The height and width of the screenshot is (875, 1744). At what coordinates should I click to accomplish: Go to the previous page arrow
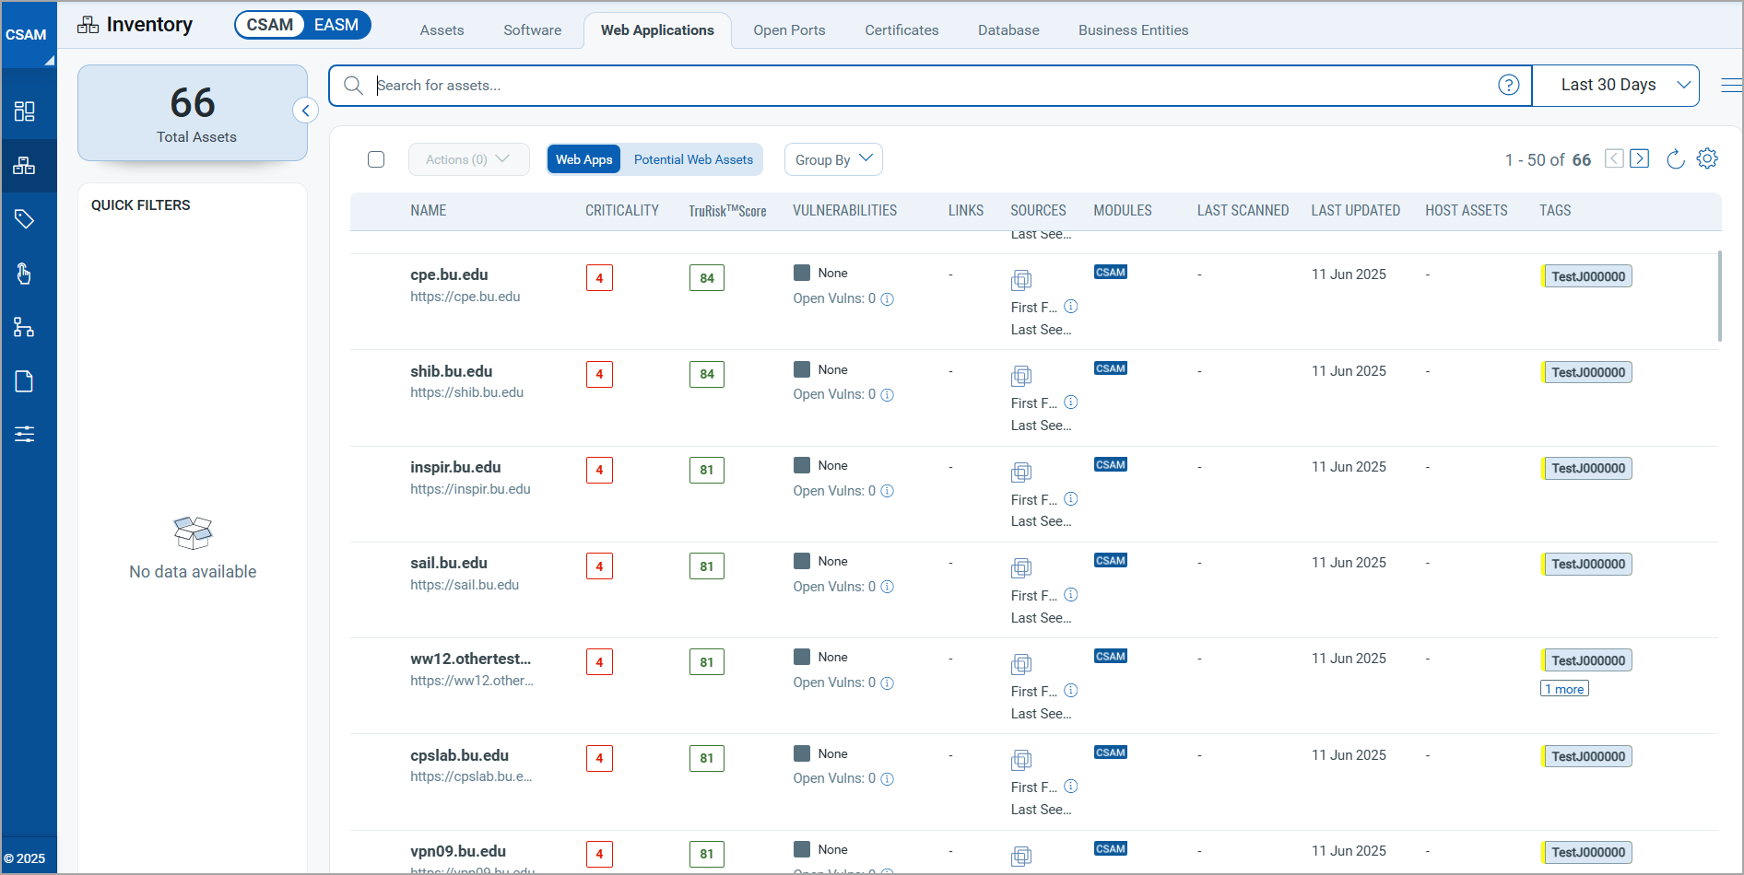pos(1614,158)
